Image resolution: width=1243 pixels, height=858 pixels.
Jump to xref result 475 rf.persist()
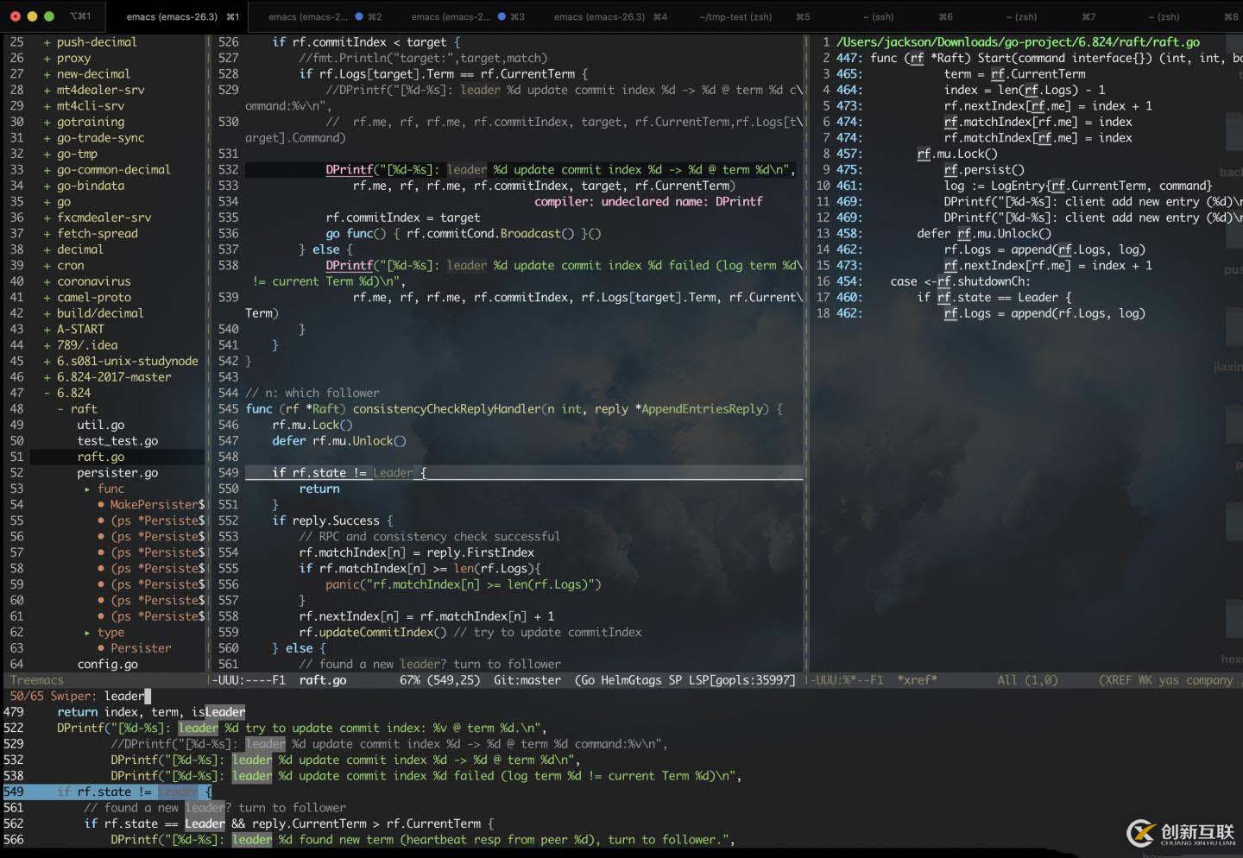pos(931,170)
